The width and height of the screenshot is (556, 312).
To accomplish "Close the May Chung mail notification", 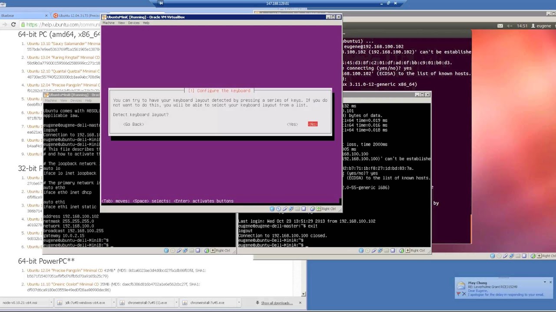I will pos(550,282).
